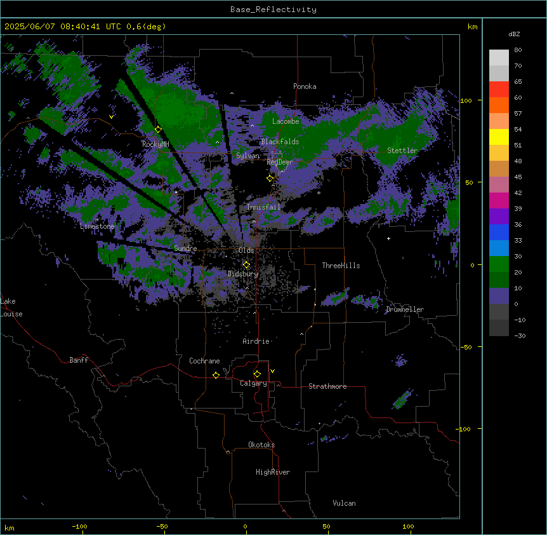Click the Vulcan label

pos(344,503)
